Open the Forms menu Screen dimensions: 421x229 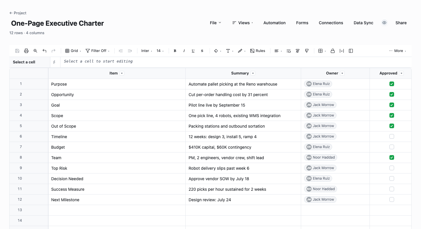tap(302, 23)
